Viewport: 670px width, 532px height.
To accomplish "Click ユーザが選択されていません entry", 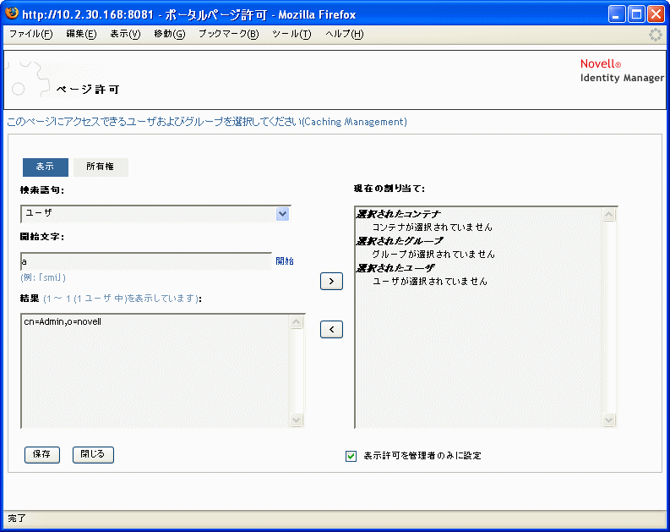I will (430, 282).
